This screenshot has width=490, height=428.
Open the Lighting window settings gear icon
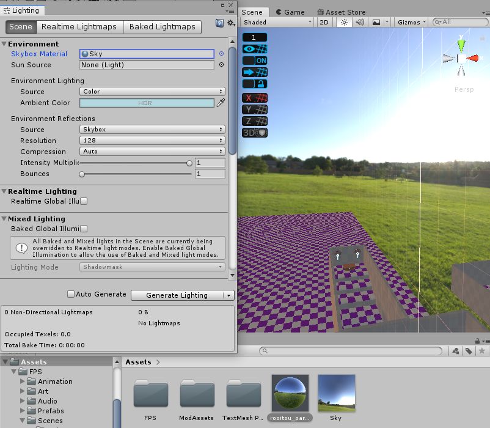[x=229, y=22]
